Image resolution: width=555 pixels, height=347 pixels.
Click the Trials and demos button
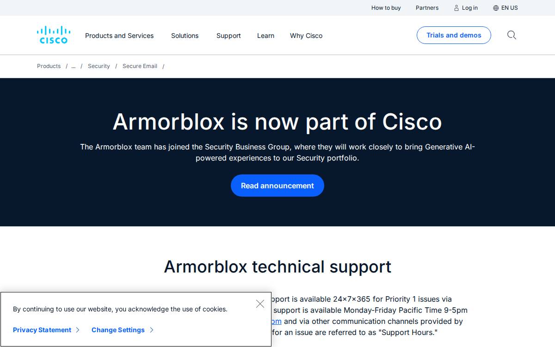point(454,35)
